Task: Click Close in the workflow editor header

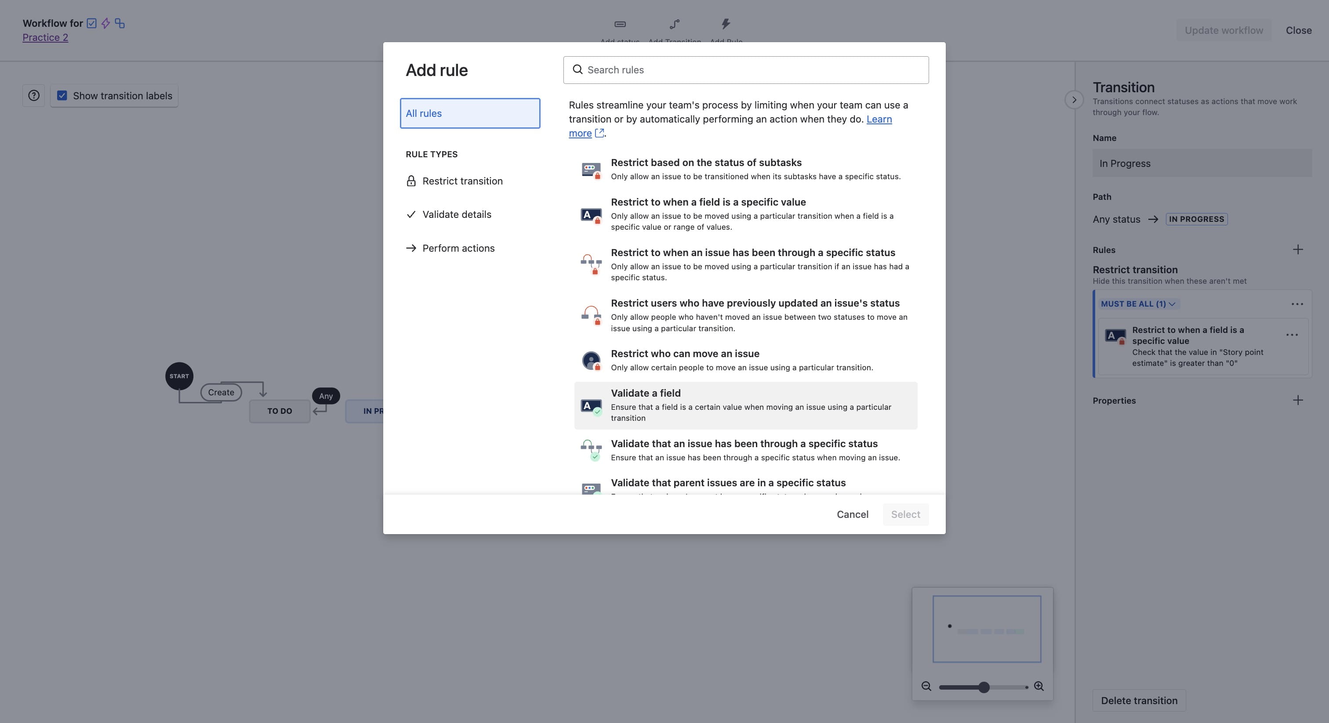Action: 1299,30
